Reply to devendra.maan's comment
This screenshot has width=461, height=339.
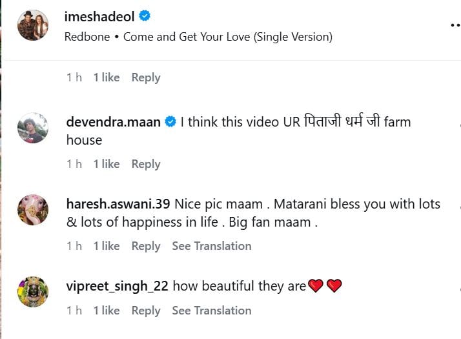pyautogui.click(x=145, y=164)
